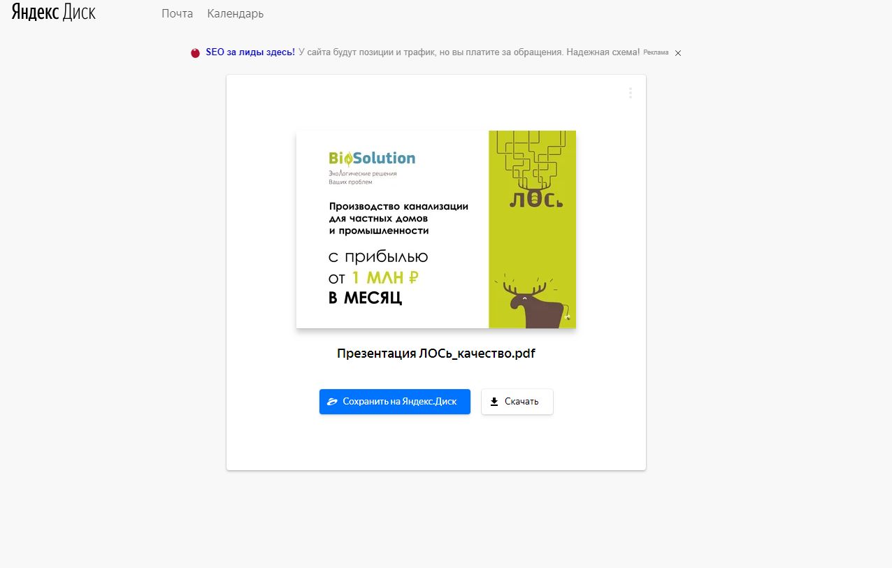The image size is (892, 568).
Task: Download the PDF with Скачать button
Action: 517,402
